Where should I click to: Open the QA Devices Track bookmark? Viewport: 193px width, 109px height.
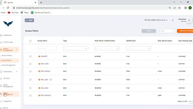[41, 13]
